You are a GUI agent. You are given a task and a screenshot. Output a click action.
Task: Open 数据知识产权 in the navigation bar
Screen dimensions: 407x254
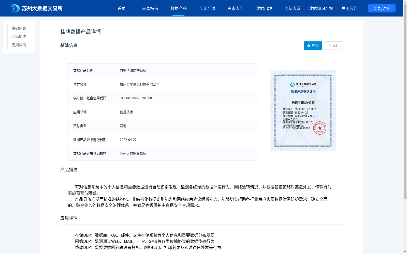[x=321, y=8]
